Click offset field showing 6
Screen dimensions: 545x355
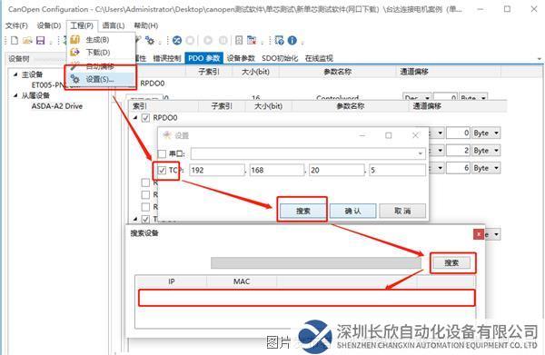click(x=459, y=168)
